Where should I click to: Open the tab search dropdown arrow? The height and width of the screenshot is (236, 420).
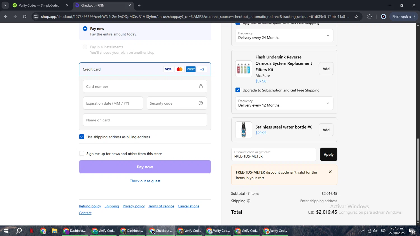[x=5, y=5]
